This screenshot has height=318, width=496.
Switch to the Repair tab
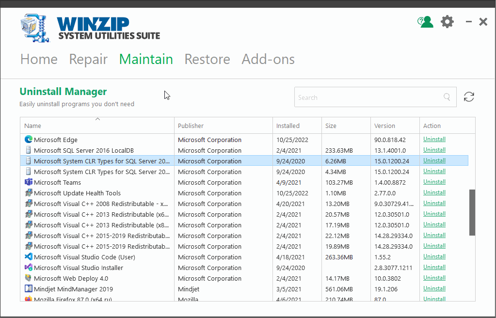(x=88, y=59)
